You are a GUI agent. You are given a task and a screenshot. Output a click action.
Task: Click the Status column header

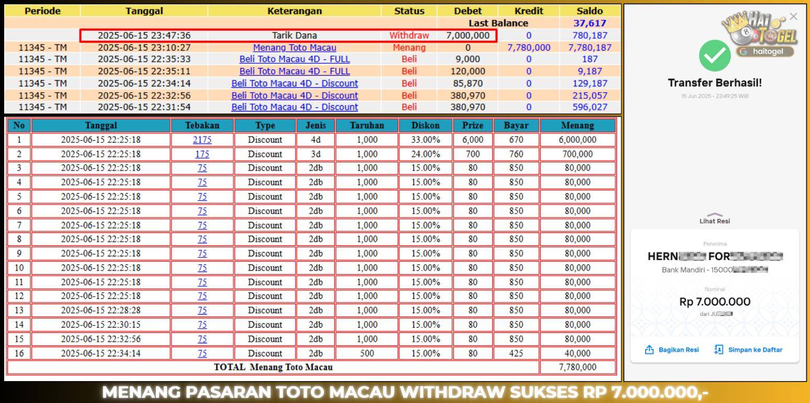(409, 11)
